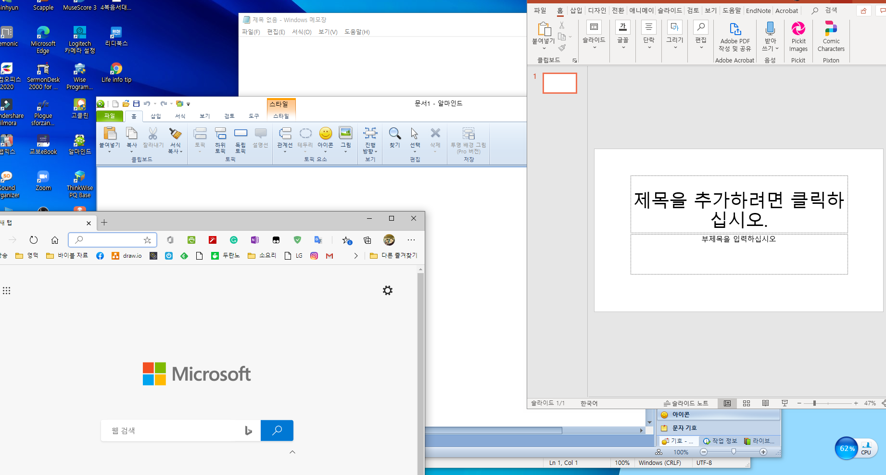Click the OneNote extension icon in Edge
The image size is (886, 475).
click(x=255, y=240)
